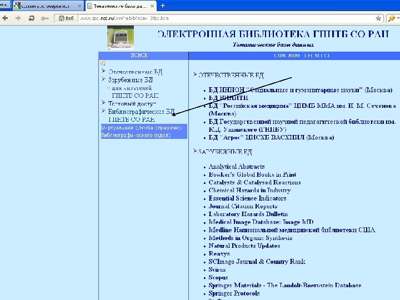
Task: Close the Тематические базы данных tab
Action: click(152, 6)
